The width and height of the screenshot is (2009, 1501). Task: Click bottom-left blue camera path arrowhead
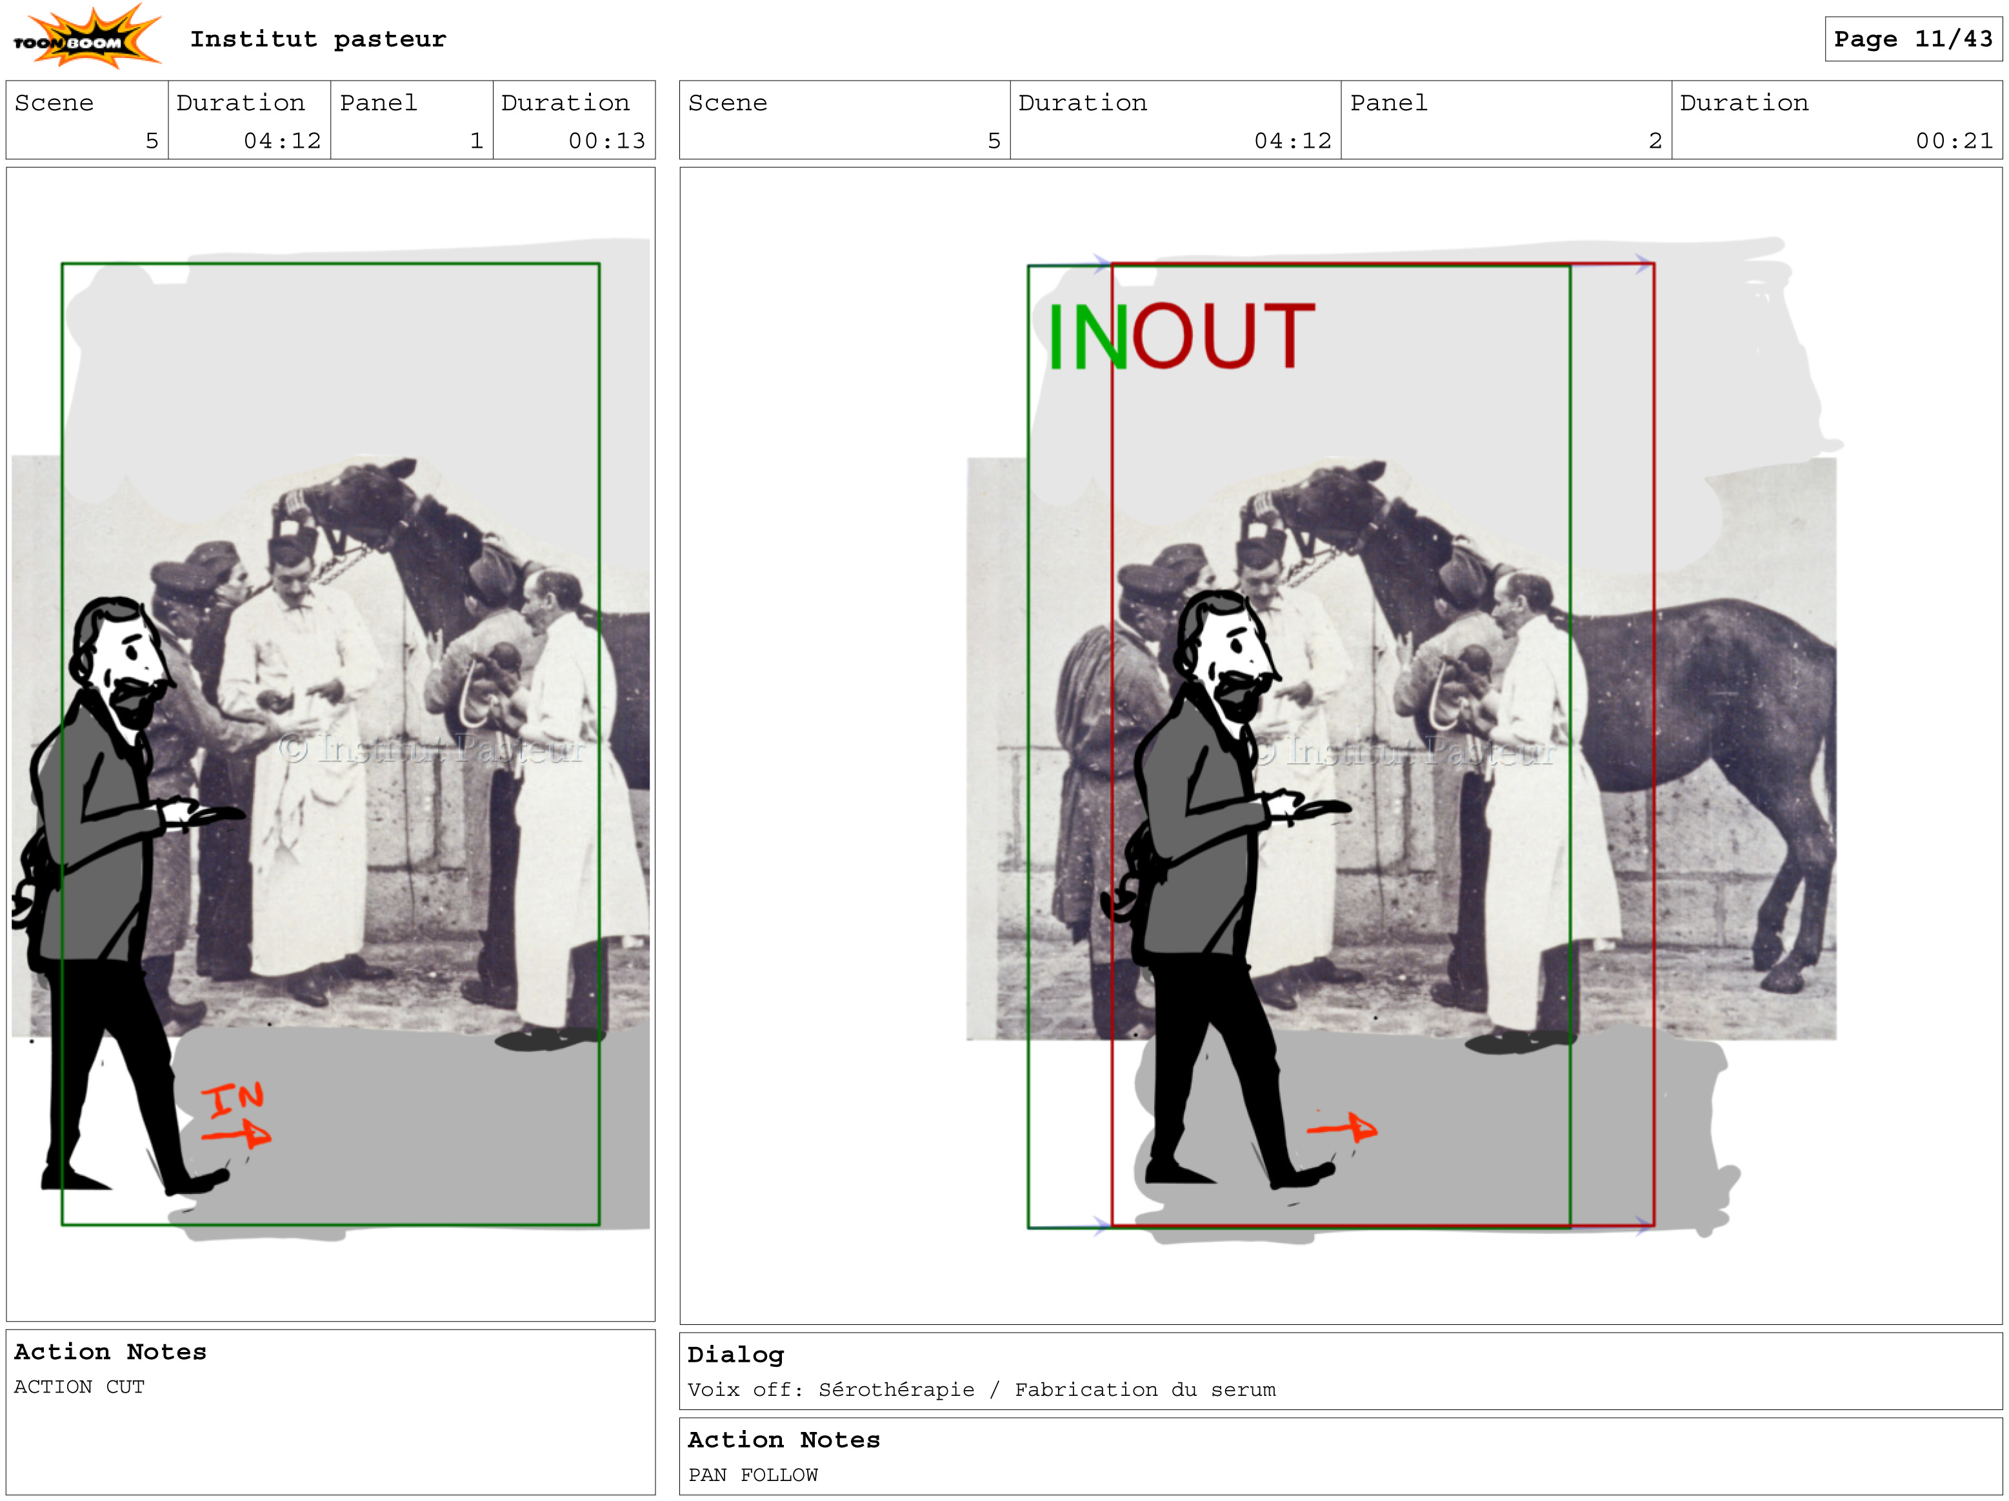(x=1101, y=1225)
